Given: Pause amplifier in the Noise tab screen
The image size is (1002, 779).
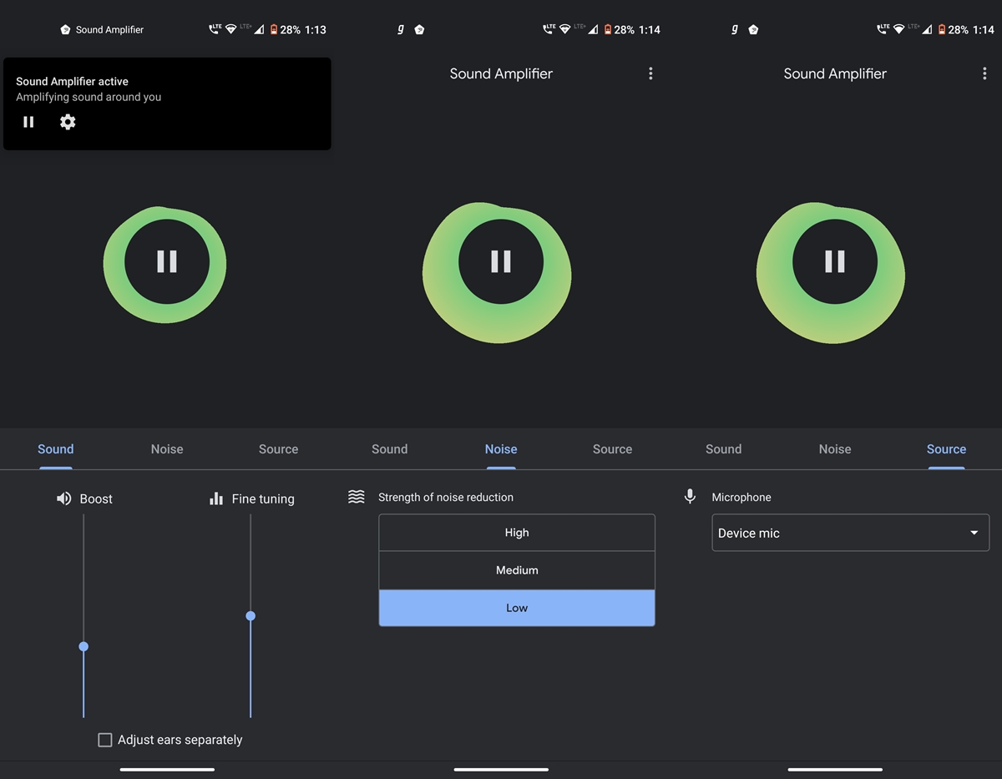Looking at the screenshot, I should (x=501, y=261).
